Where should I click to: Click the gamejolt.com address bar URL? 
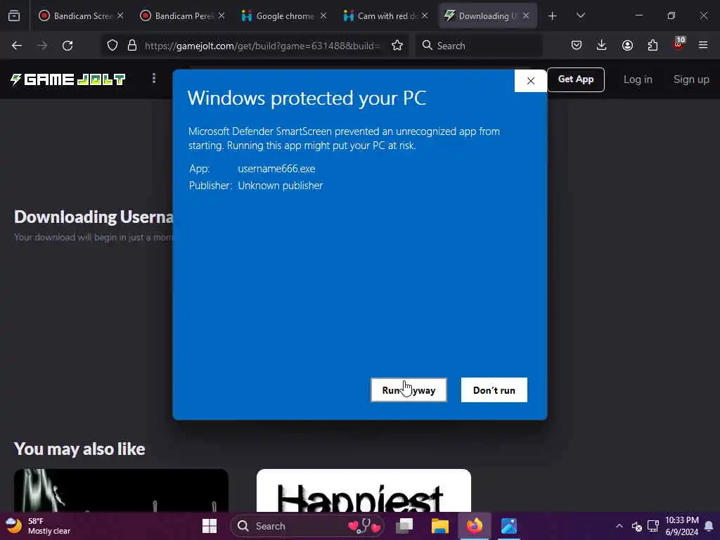click(262, 46)
